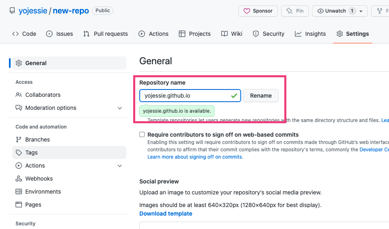Switch to the Code tab
Screen dimensions: 389x229
24,34
